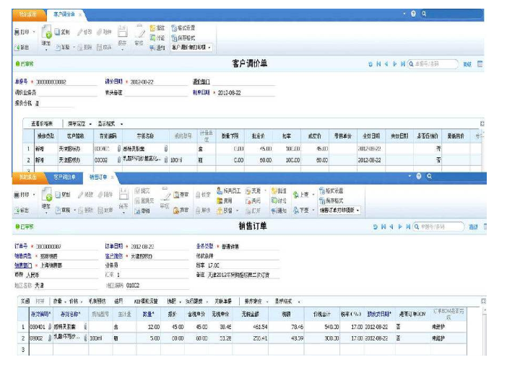Close the 销售订单 tab
The height and width of the screenshot is (365, 507).
[x=112, y=177]
